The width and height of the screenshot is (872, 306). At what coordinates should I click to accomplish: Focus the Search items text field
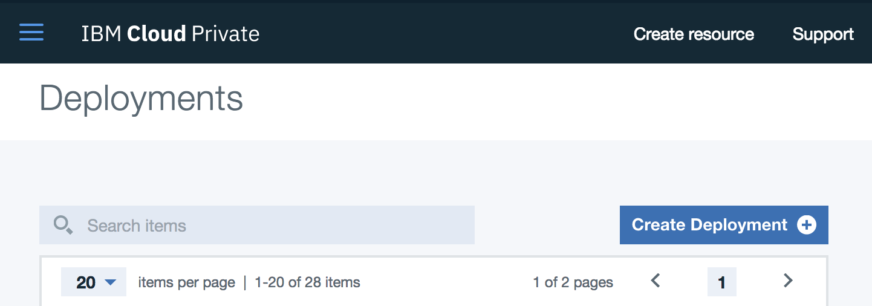(257, 225)
